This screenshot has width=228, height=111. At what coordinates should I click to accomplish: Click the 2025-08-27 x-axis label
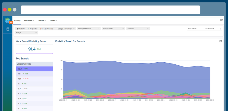[x=63, y=100]
